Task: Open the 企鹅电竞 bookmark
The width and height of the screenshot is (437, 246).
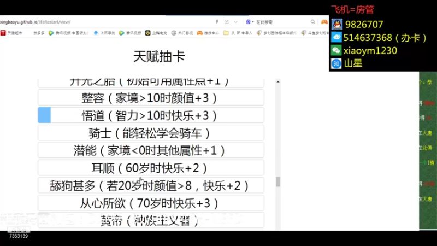Action: (156, 33)
